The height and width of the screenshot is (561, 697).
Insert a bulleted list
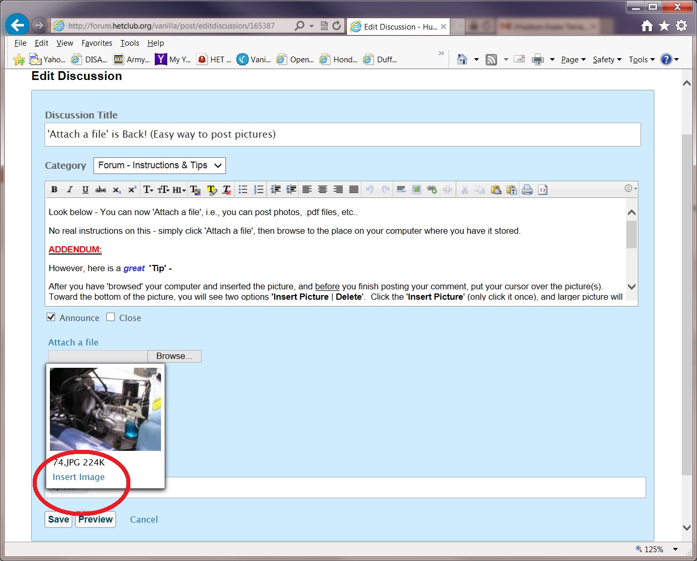click(x=243, y=190)
